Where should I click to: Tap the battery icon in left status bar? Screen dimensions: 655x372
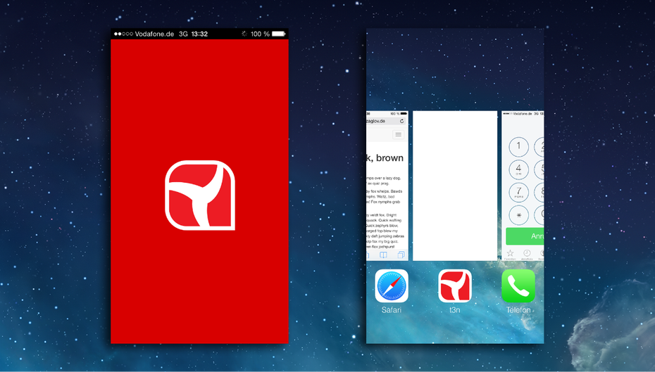pyautogui.click(x=279, y=34)
